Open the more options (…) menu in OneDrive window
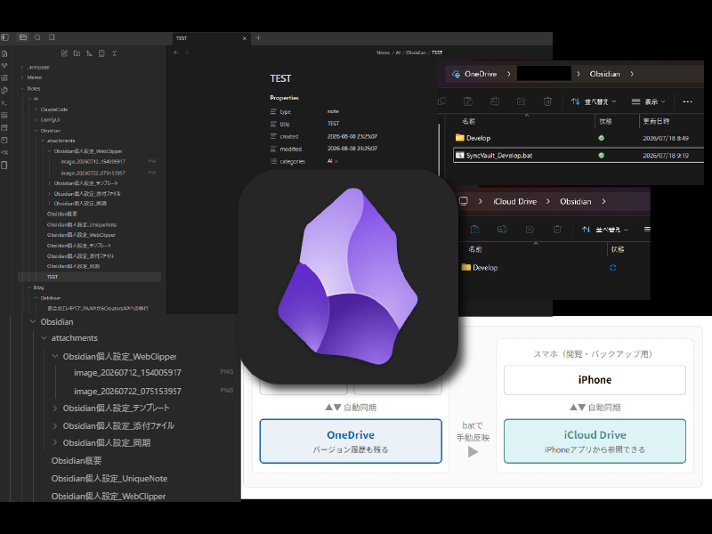Viewport: 712px width, 534px height. coord(687,101)
